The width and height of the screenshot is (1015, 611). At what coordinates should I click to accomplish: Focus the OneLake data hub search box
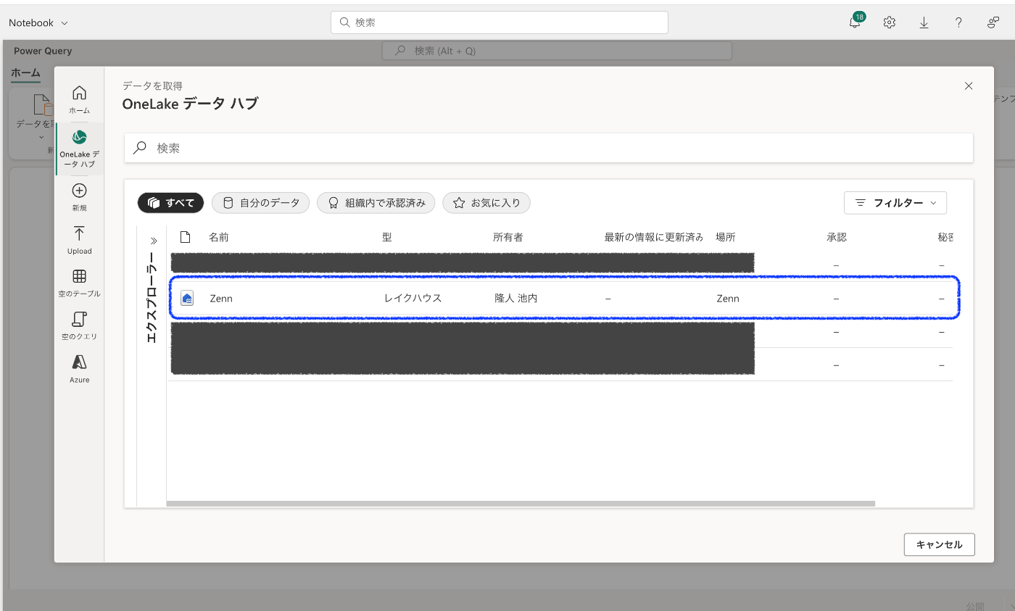tap(549, 148)
